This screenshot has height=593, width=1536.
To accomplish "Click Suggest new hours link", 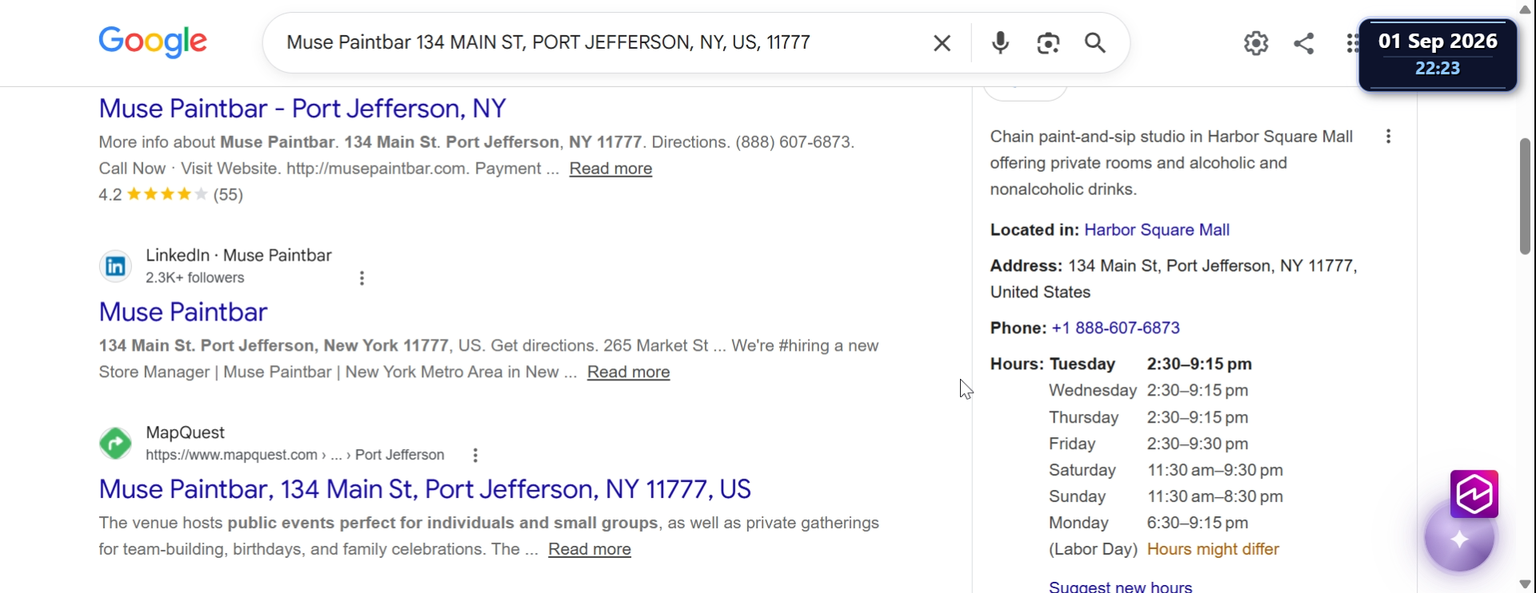I will coord(1120,587).
